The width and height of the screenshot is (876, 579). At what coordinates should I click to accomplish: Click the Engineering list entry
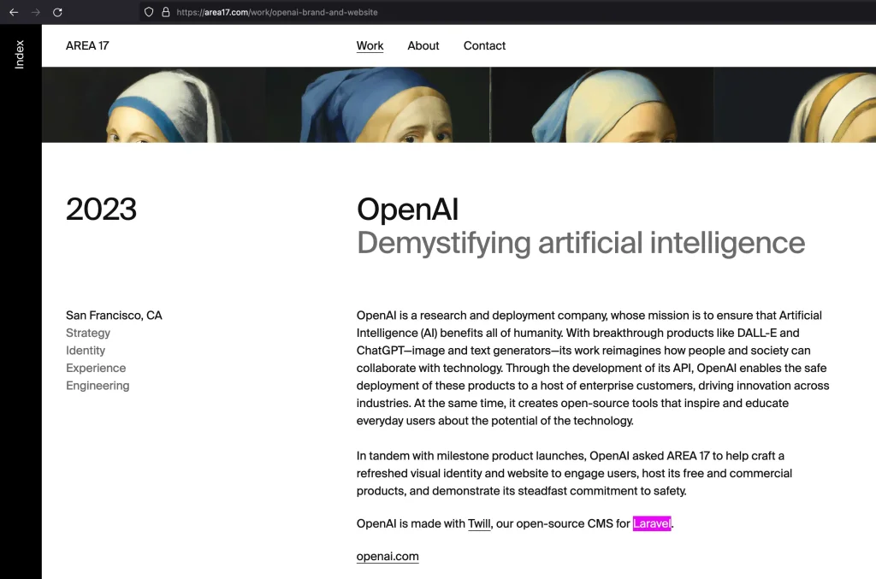pos(98,385)
